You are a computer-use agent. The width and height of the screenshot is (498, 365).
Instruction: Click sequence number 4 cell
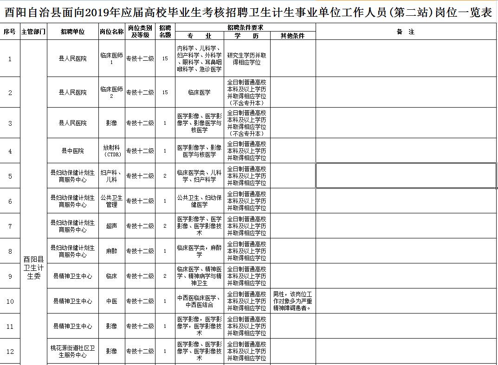pos(10,151)
